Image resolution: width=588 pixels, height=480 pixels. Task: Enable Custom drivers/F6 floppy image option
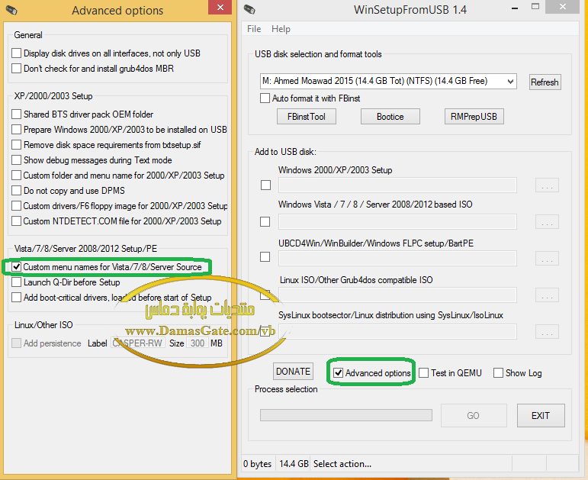(16, 206)
